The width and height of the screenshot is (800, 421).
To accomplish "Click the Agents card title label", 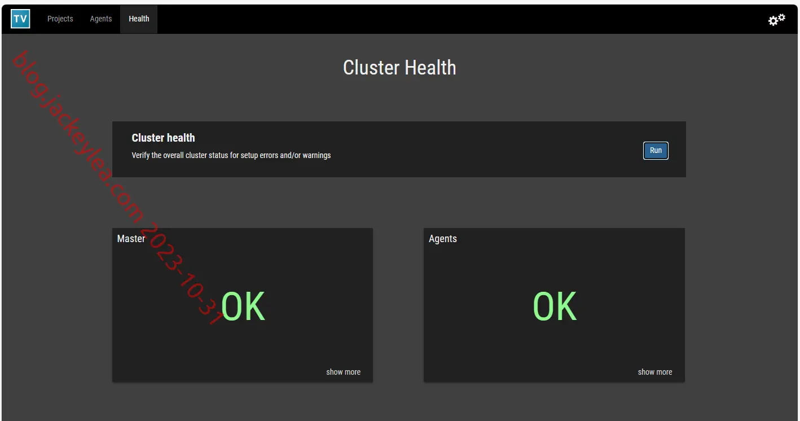I will tap(443, 239).
